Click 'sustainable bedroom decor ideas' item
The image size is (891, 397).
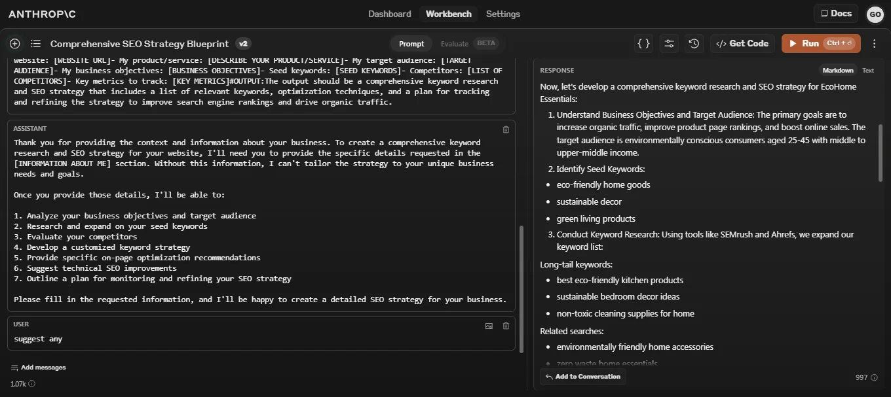pyautogui.click(x=618, y=297)
